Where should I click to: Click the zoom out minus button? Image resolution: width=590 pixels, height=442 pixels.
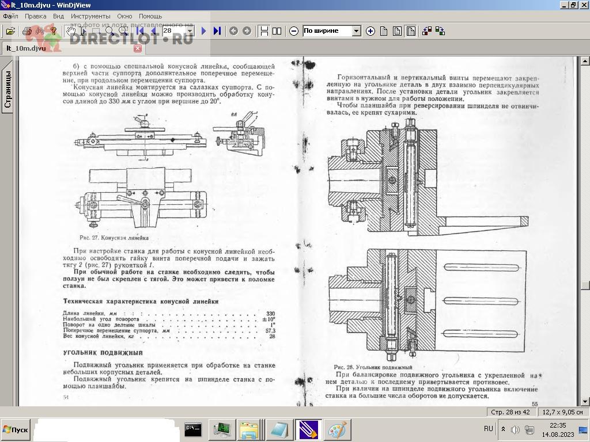(x=294, y=31)
